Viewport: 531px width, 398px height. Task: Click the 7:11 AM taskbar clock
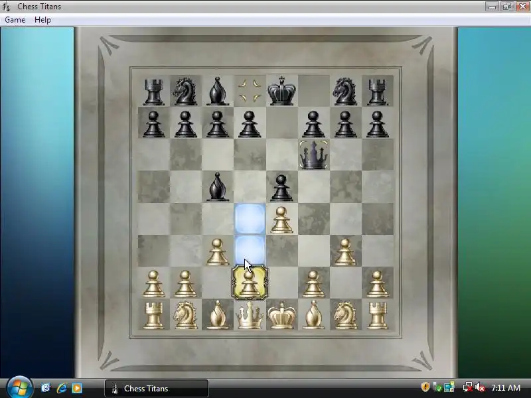pos(506,388)
